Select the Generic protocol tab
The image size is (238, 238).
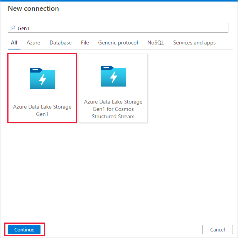[x=118, y=43]
